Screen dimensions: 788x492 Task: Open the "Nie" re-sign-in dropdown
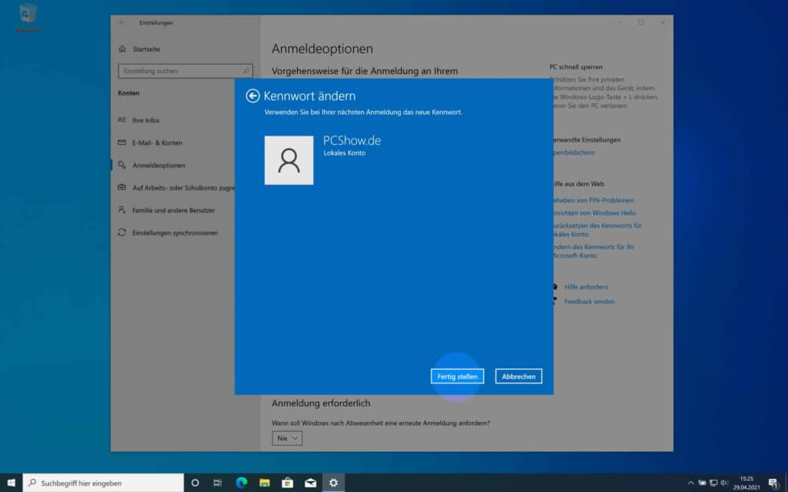286,438
